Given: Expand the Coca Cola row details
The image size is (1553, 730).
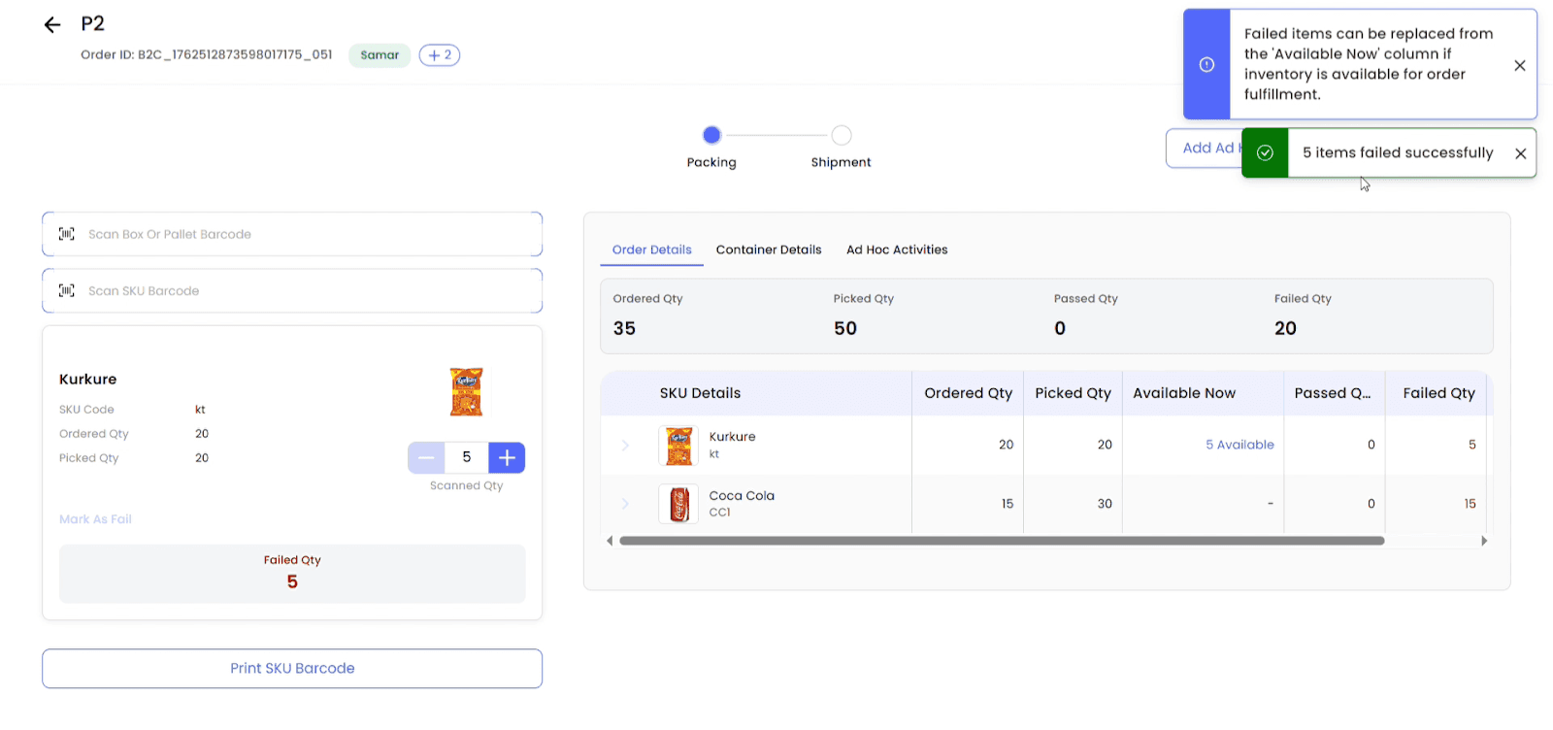Looking at the screenshot, I should click(625, 504).
